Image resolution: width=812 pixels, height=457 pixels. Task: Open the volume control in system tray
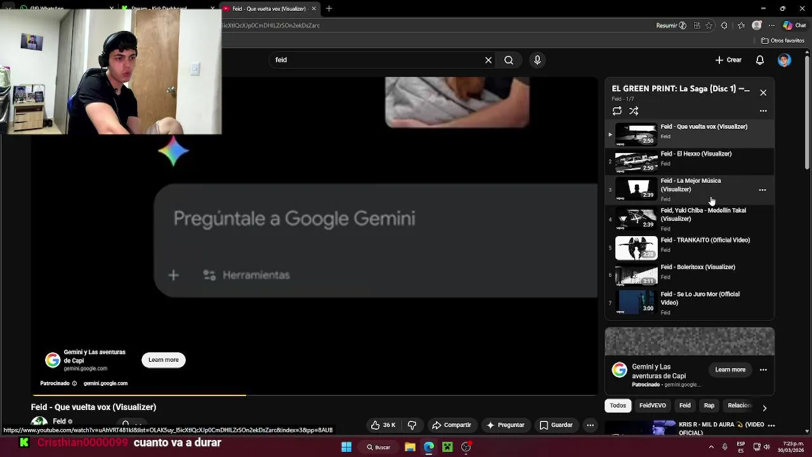(x=766, y=447)
